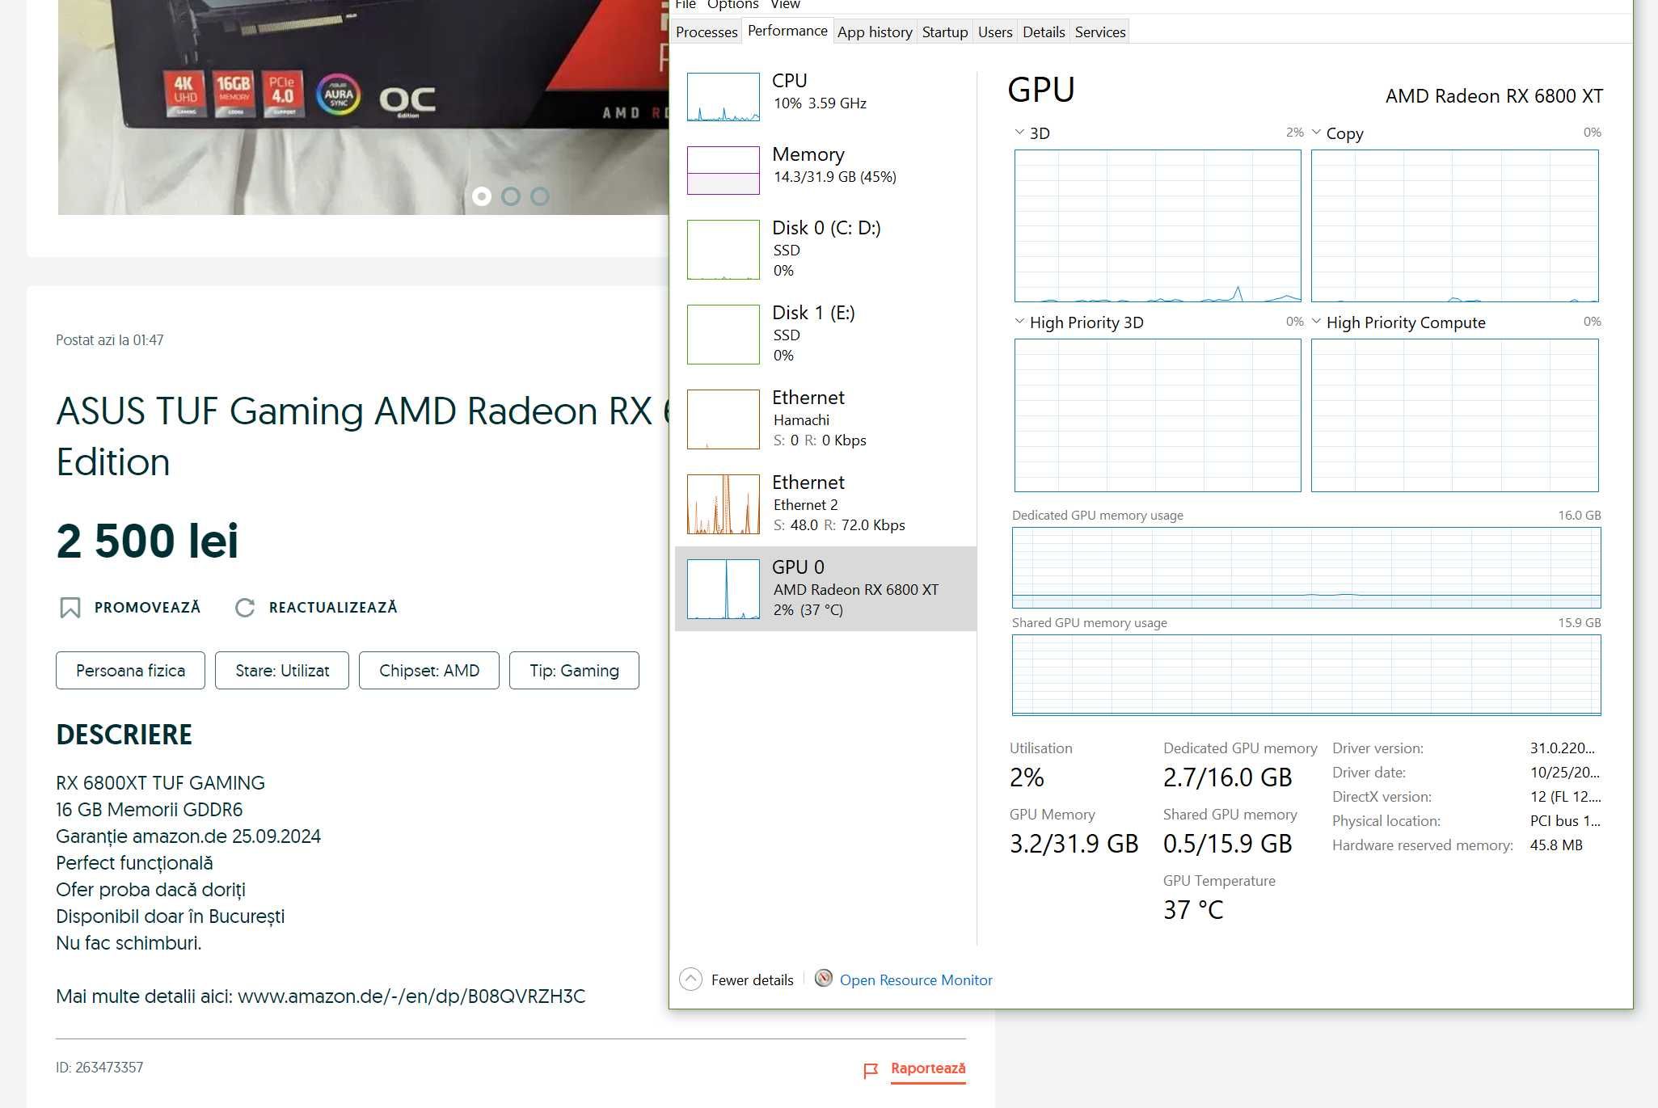
Task: Click the Driver version value 31.0.220...
Action: (x=1562, y=748)
